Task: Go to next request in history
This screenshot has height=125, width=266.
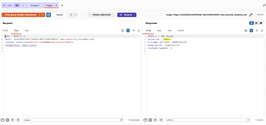Action: tap(81, 15)
